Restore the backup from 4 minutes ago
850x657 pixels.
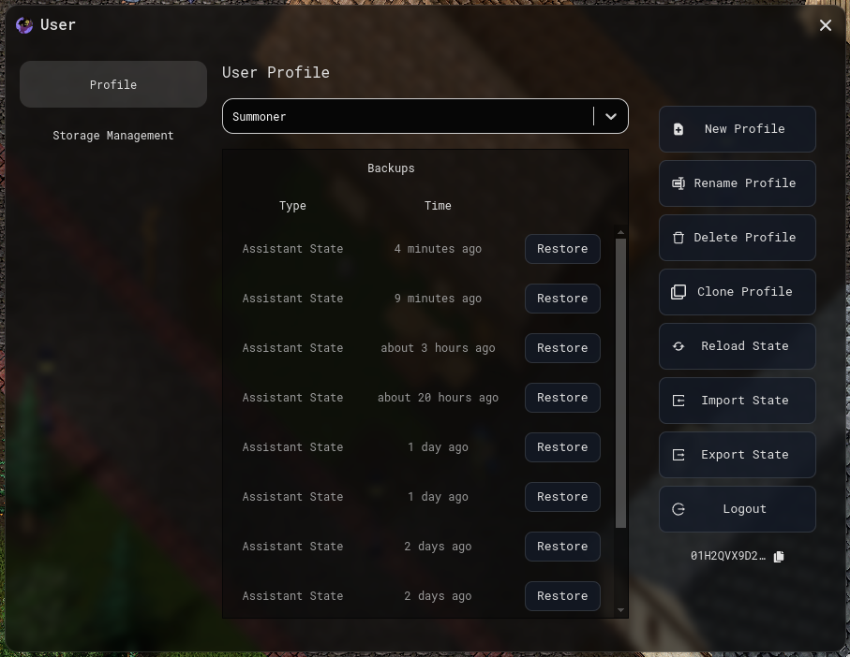point(562,249)
